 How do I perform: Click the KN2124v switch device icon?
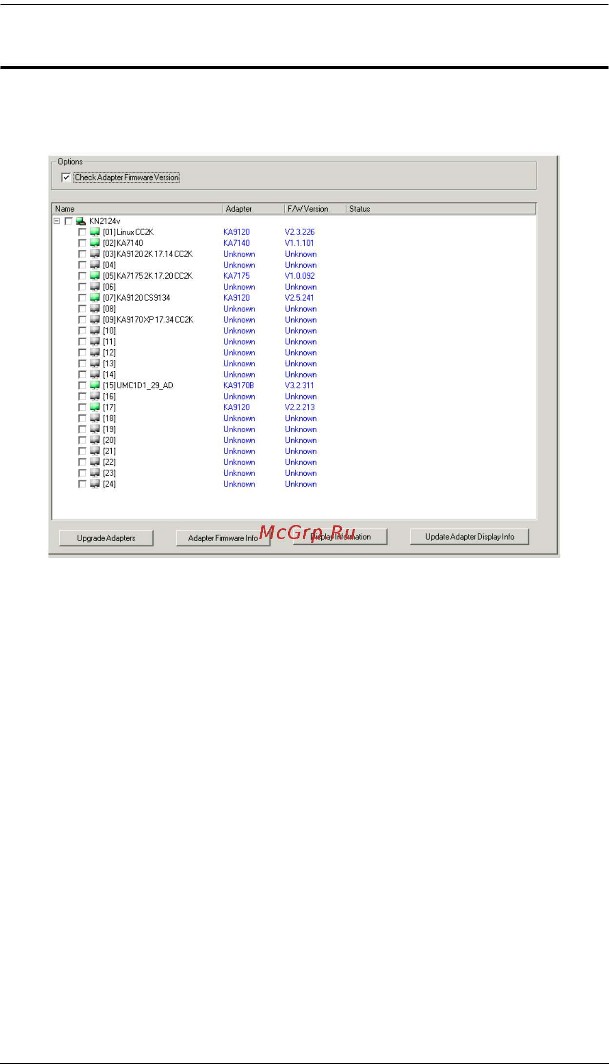click(81, 221)
